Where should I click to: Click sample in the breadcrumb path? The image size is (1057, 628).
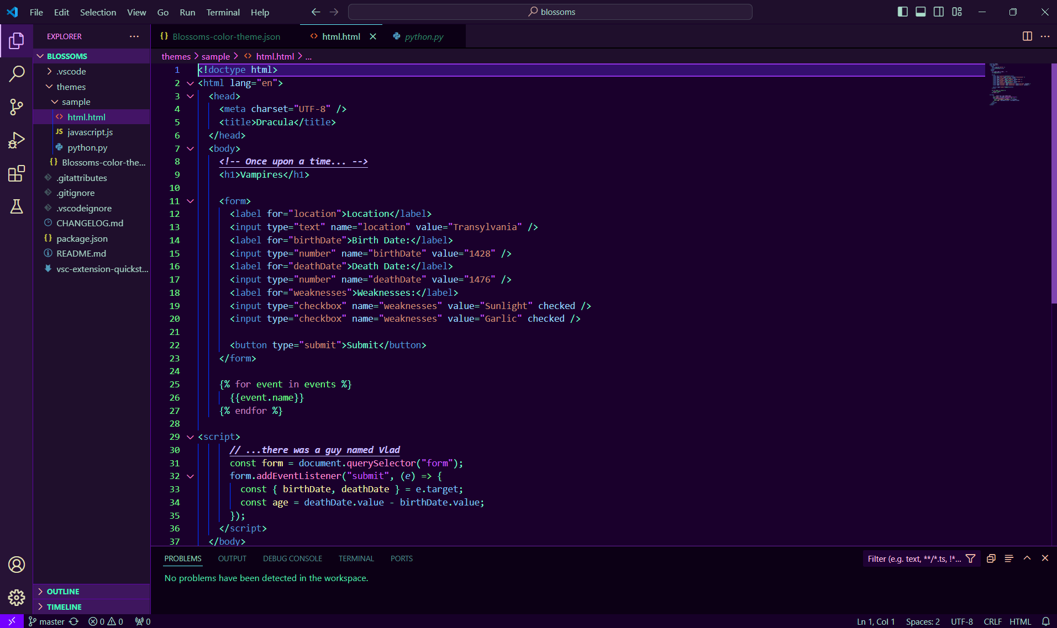click(x=215, y=56)
